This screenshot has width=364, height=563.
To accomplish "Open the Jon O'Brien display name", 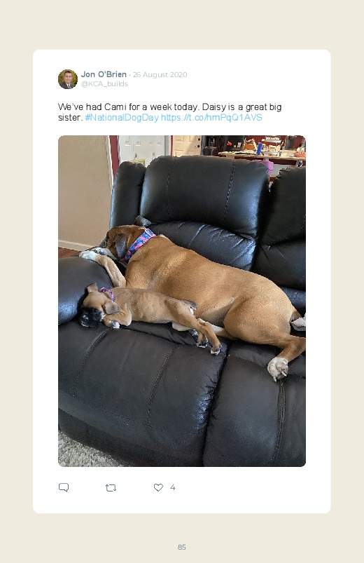I will [104, 74].
